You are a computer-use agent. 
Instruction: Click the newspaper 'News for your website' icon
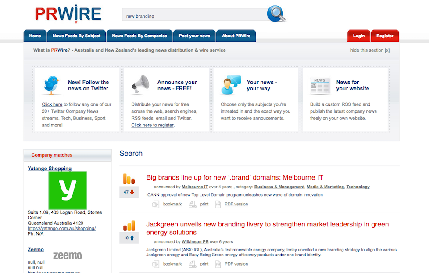point(320,86)
